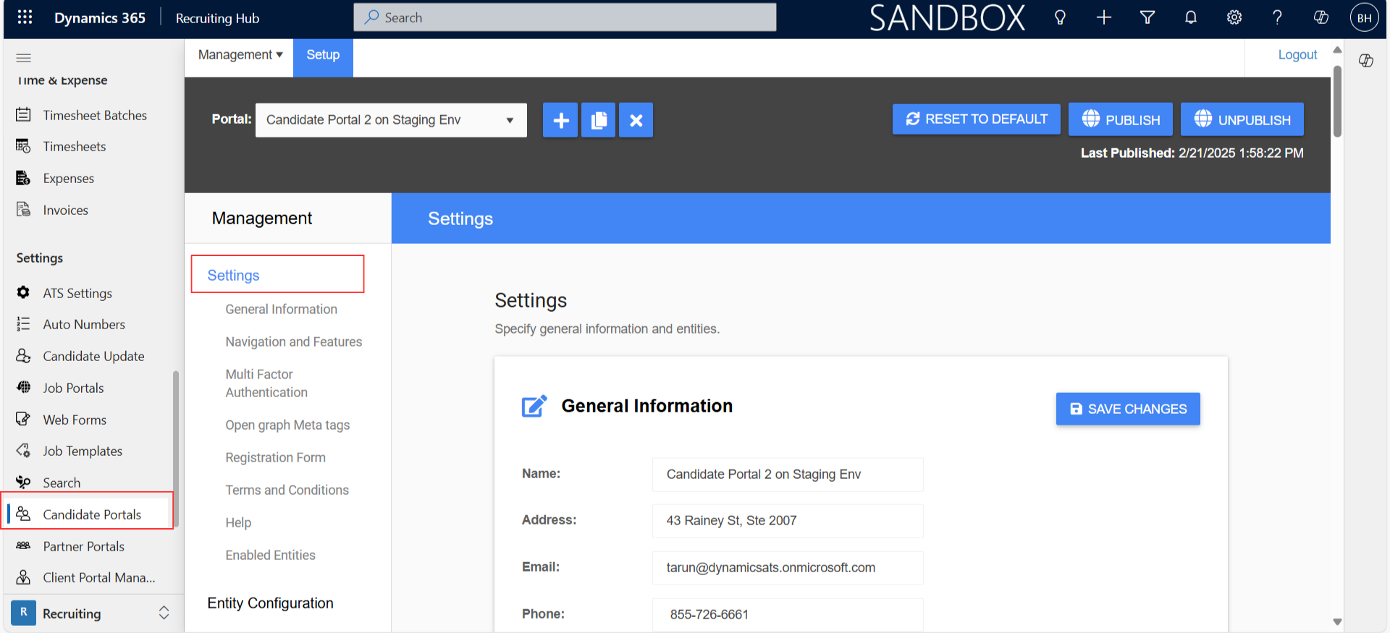This screenshot has width=1390, height=633.
Task: Open the BH user account avatar
Action: click(x=1364, y=18)
